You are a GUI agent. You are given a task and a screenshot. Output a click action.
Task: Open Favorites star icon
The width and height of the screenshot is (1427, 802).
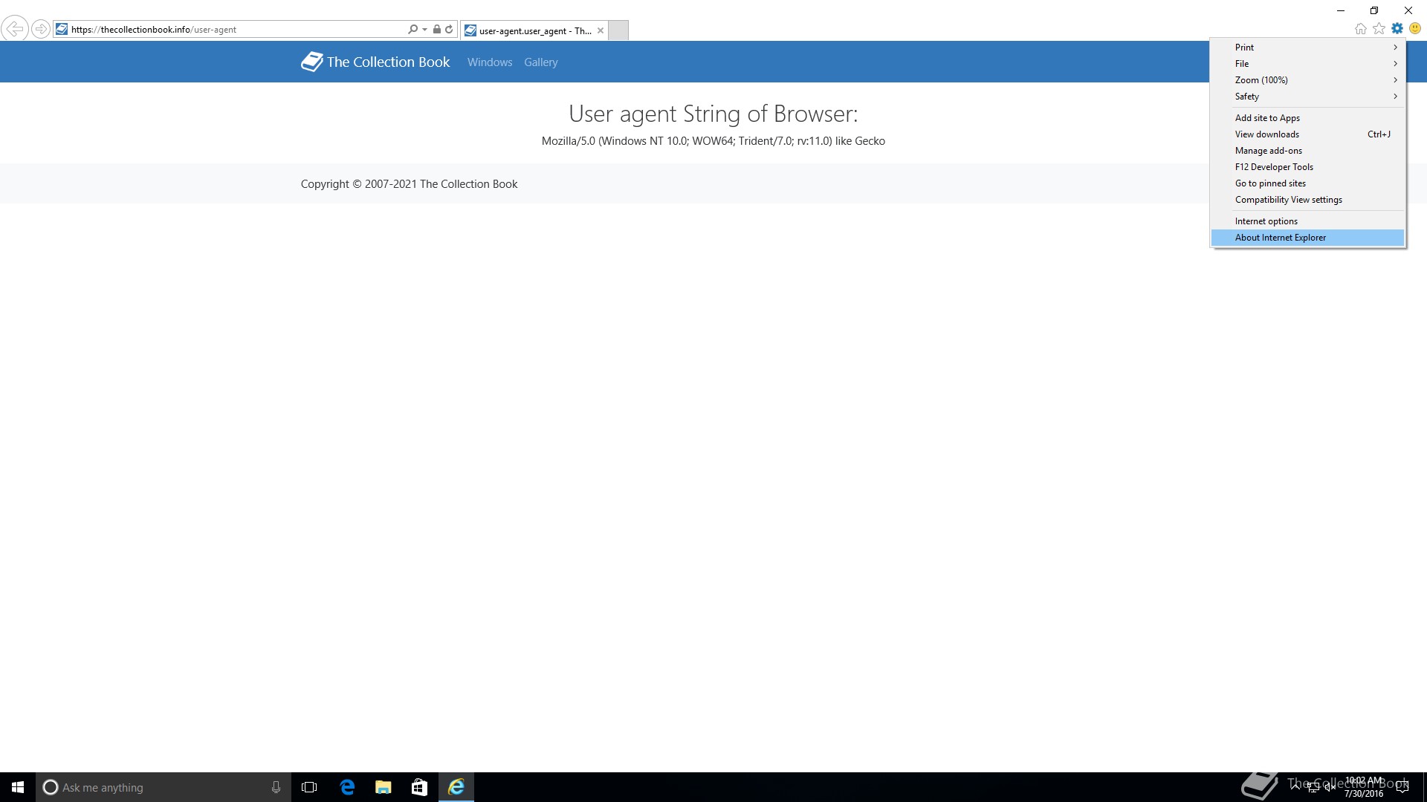1379,28
